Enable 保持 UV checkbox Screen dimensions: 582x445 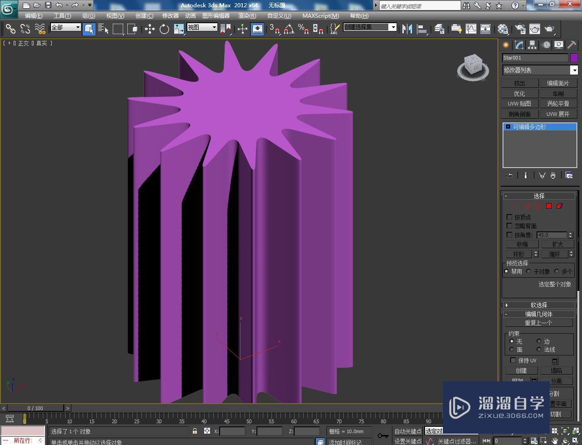click(513, 360)
